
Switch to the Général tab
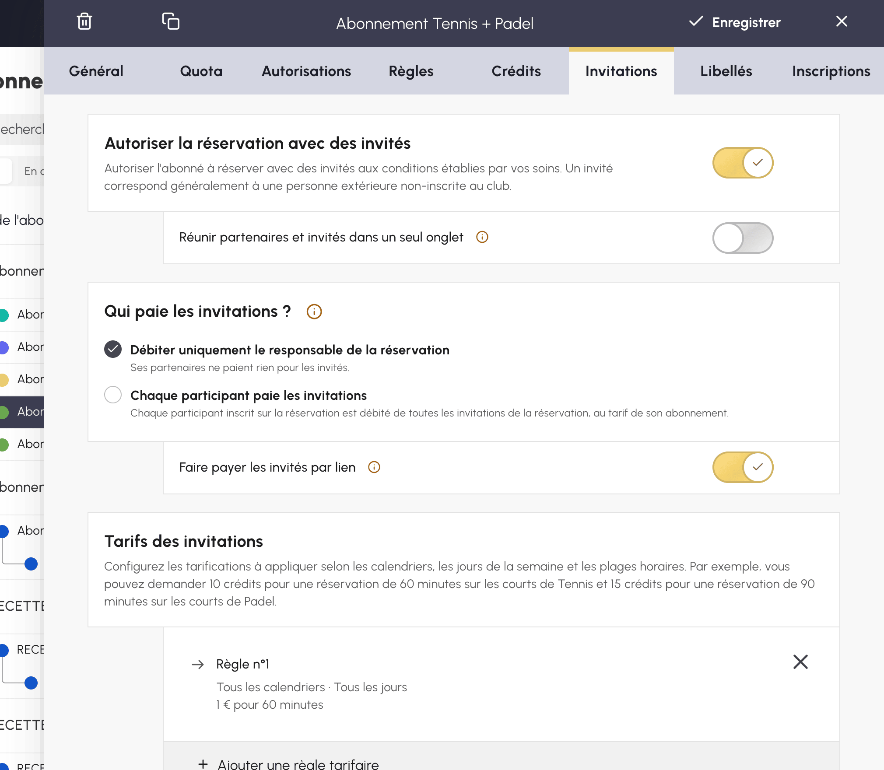pyautogui.click(x=96, y=71)
